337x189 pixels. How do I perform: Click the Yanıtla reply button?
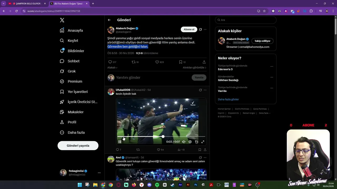(199, 77)
